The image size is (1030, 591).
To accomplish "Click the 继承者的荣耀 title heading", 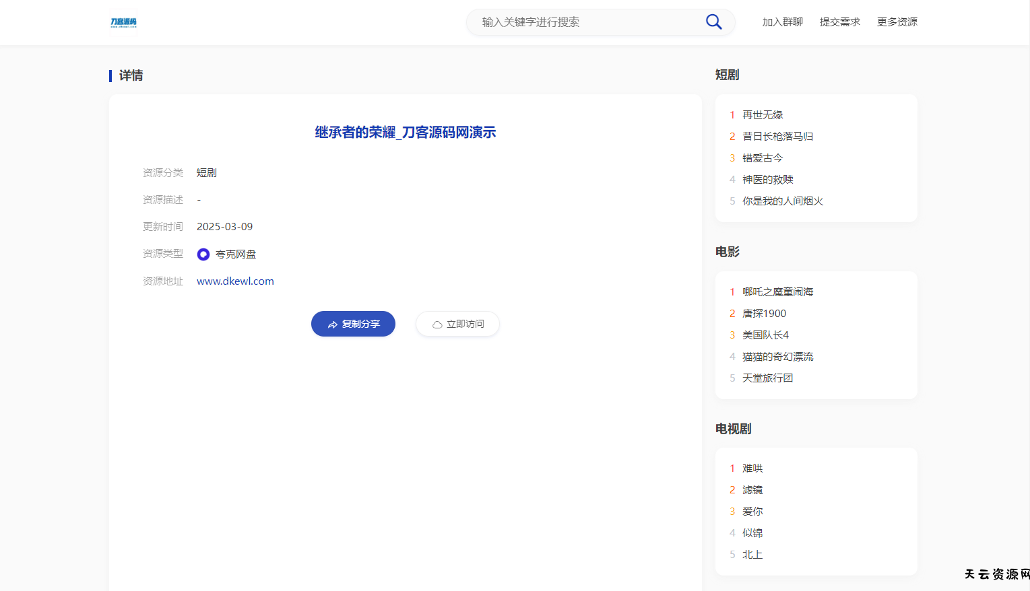I will point(405,133).
